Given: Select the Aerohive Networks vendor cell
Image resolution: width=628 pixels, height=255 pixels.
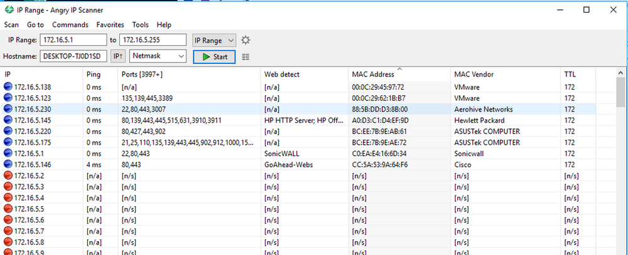Looking at the screenshot, I should point(484,109).
